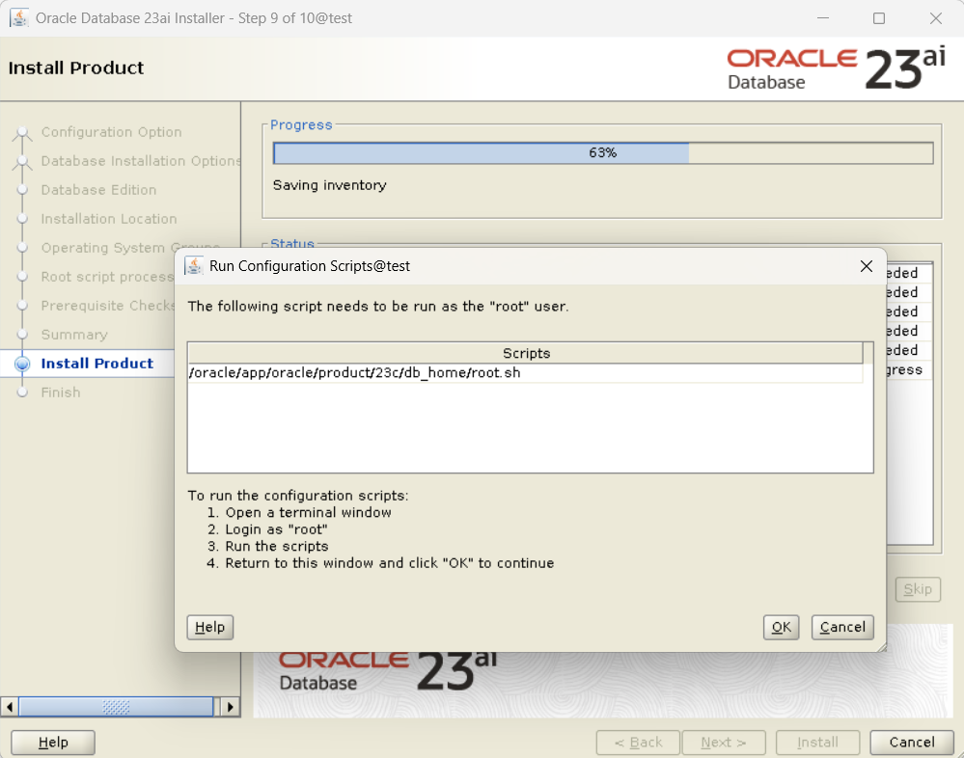Click the Java icon in dialog title

194,265
